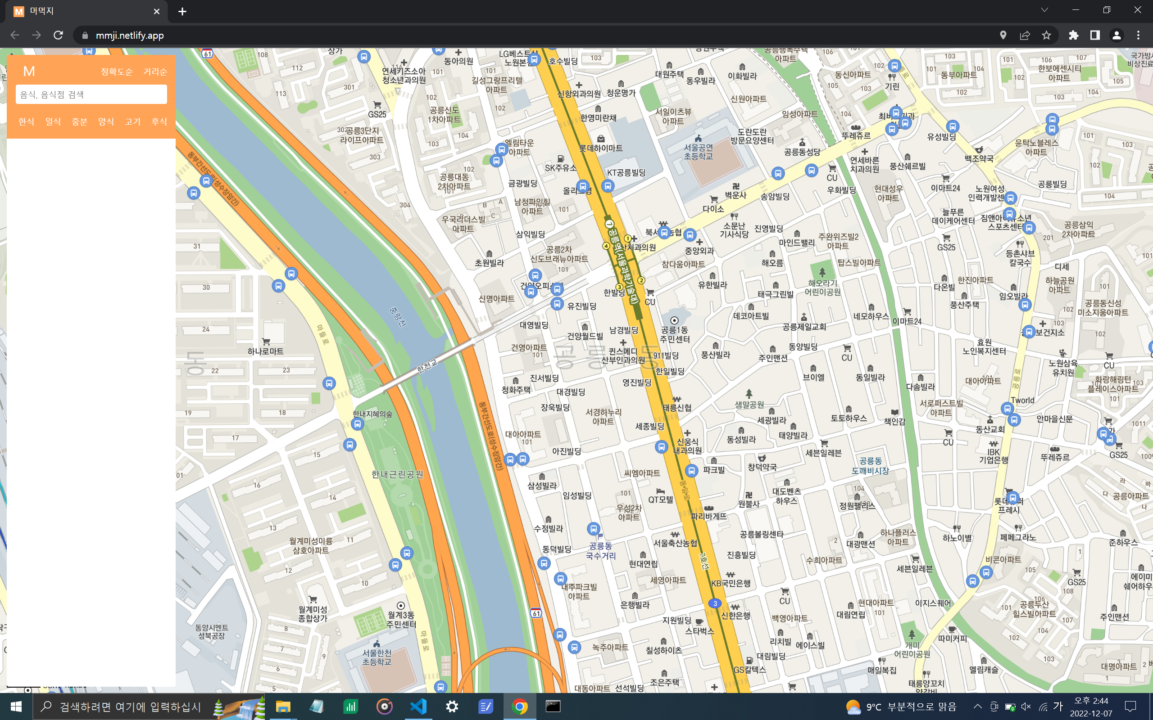Filter by 고기 category
The image size is (1153, 720).
[x=132, y=121]
